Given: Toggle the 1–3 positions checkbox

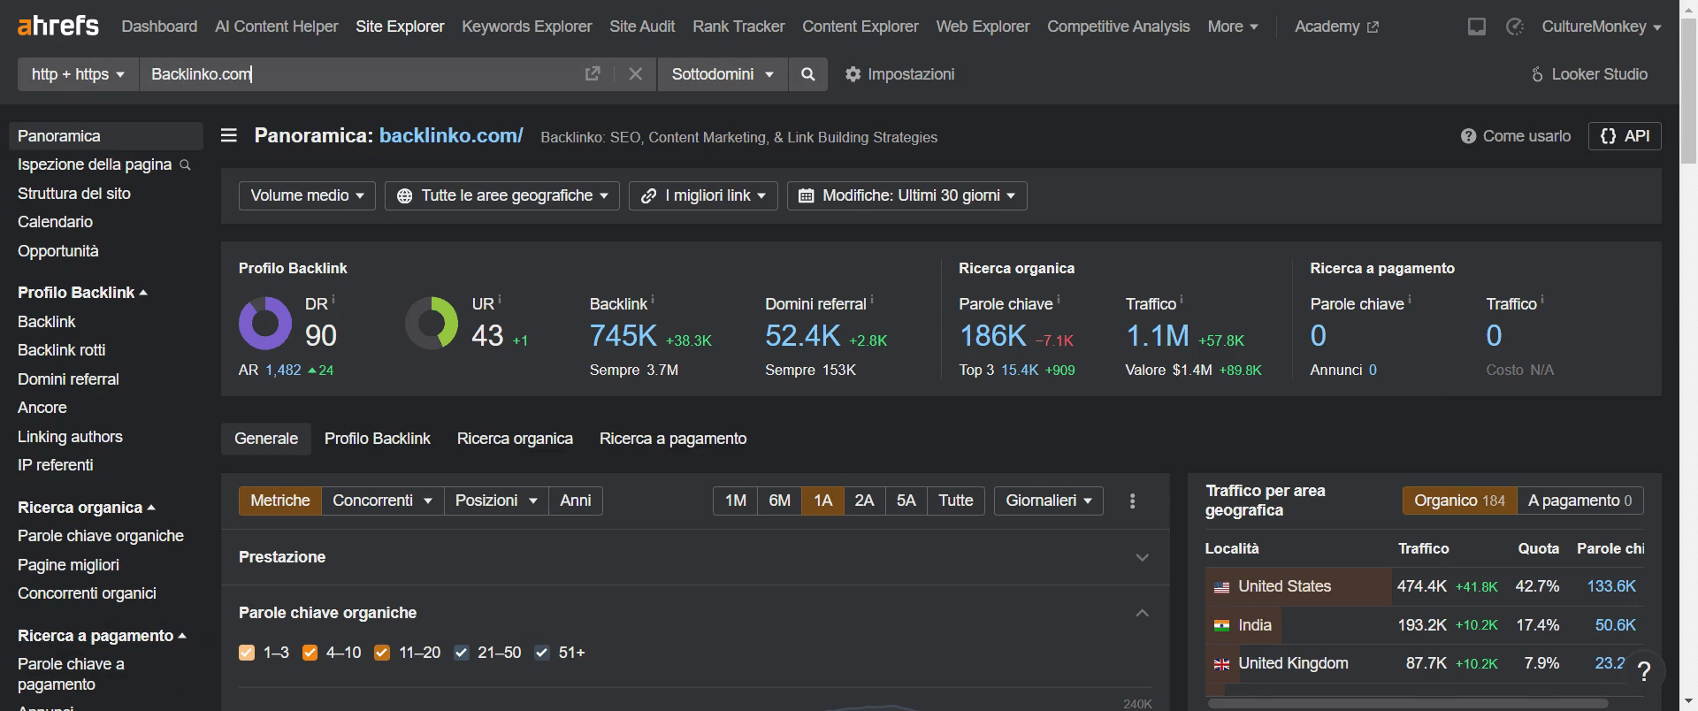Looking at the screenshot, I should [247, 653].
